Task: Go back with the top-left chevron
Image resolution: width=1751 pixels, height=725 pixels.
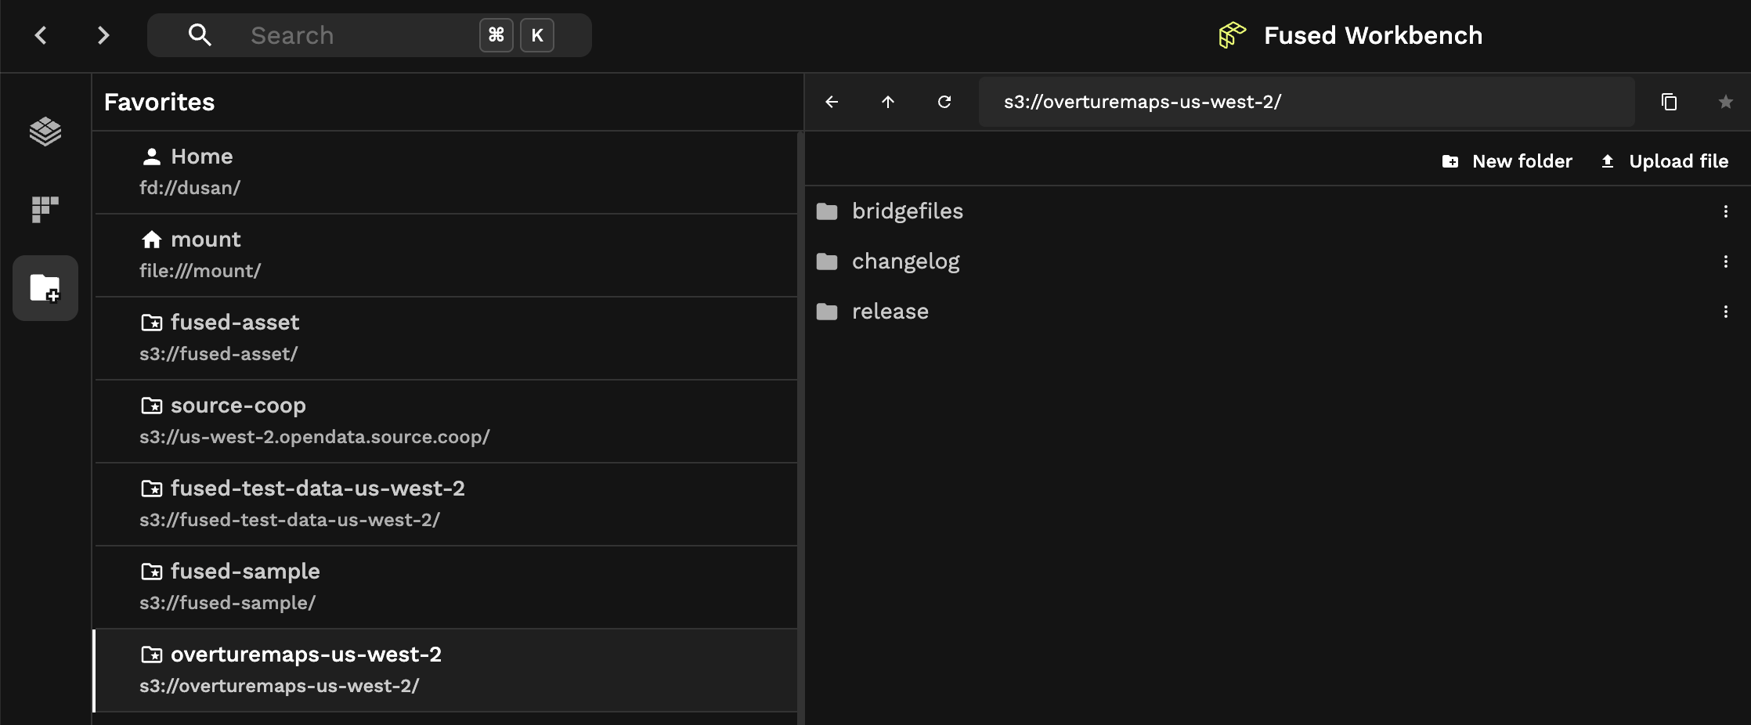Action: (41, 35)
